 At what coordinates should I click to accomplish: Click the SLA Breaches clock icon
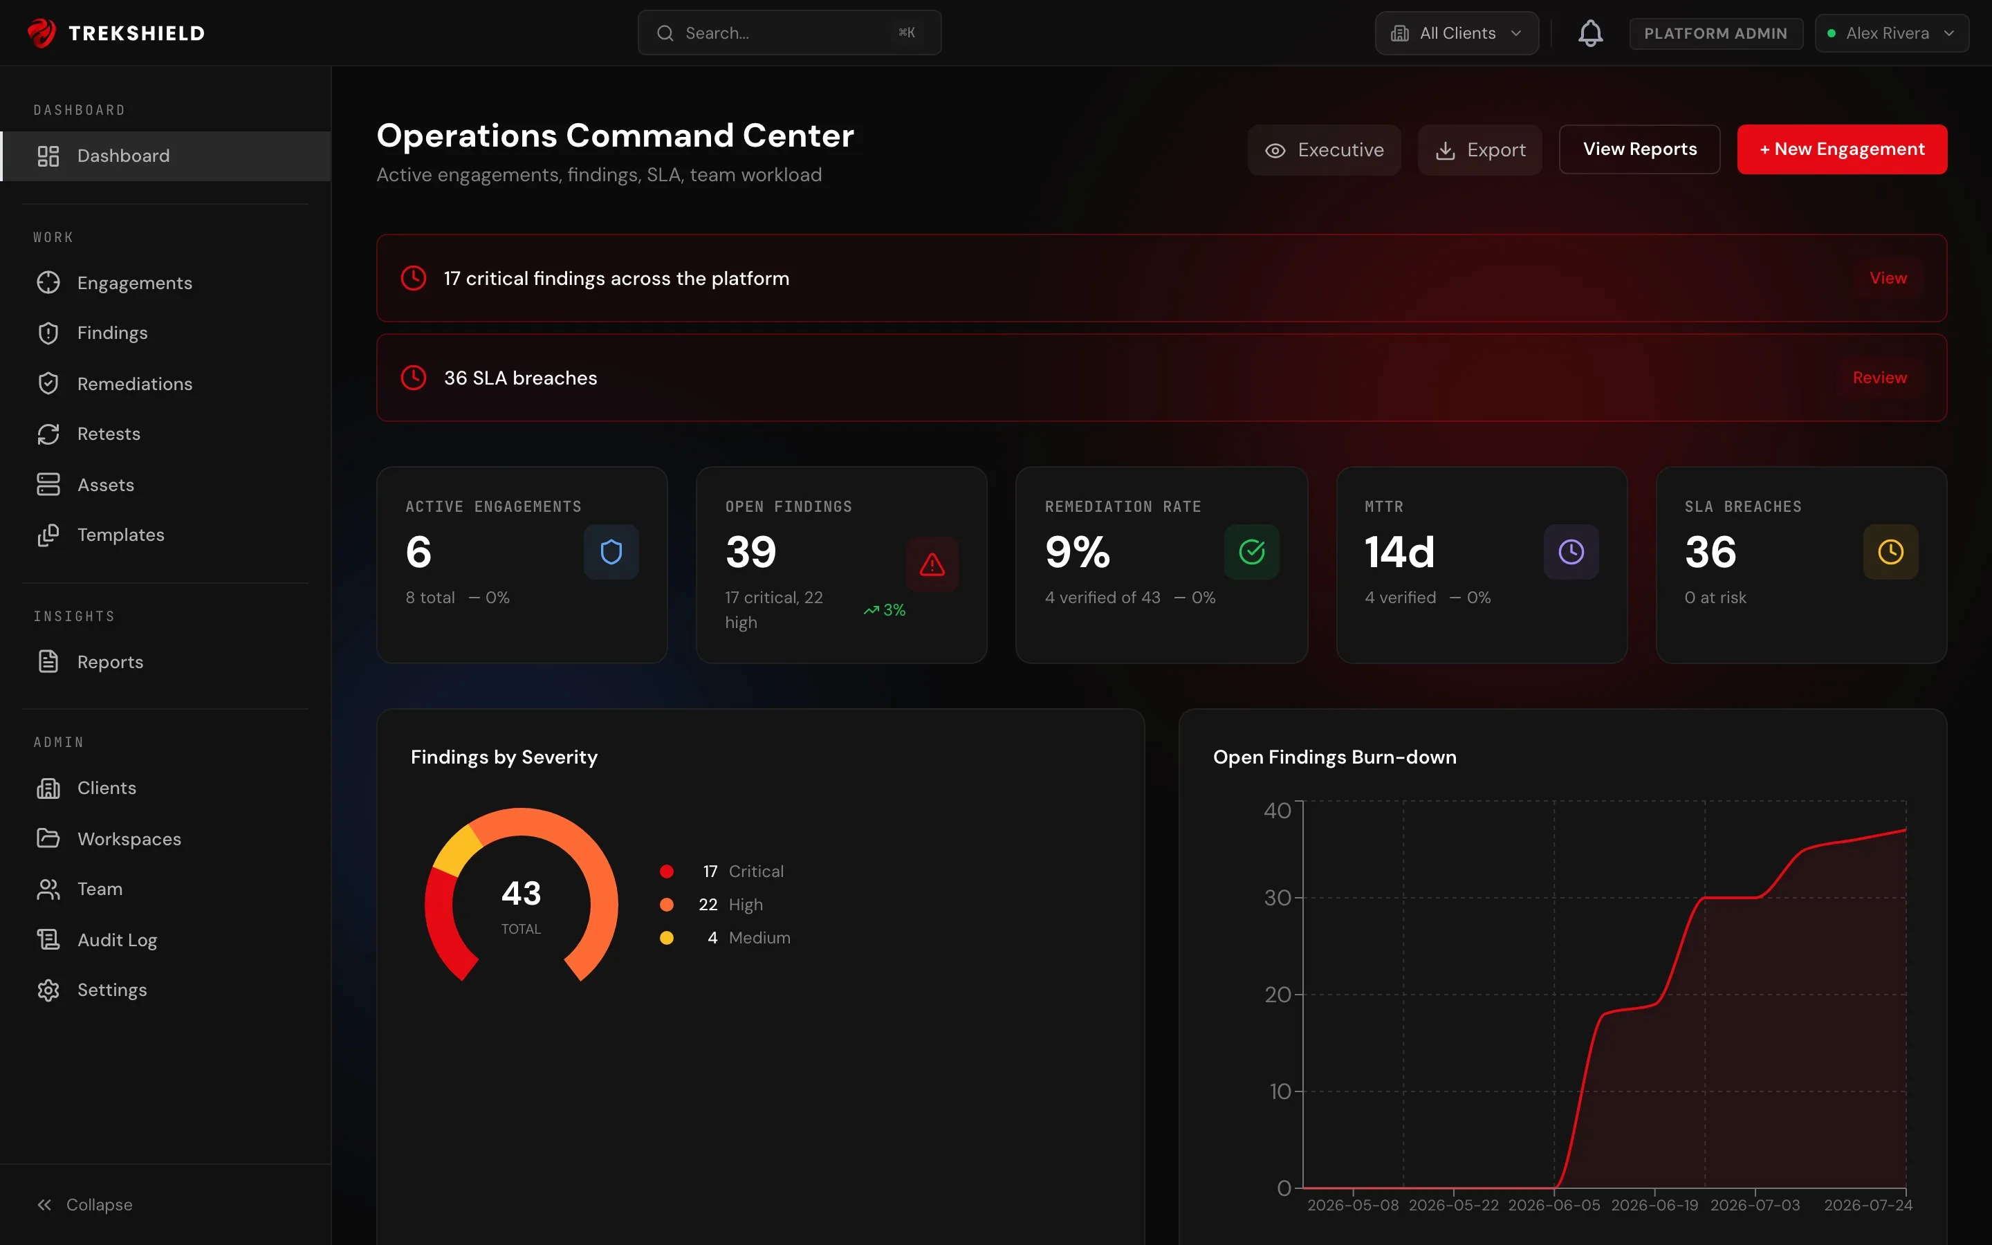coord(1890,552)
